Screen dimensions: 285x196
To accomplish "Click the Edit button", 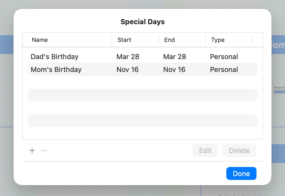I will click(x=205, y=151).
